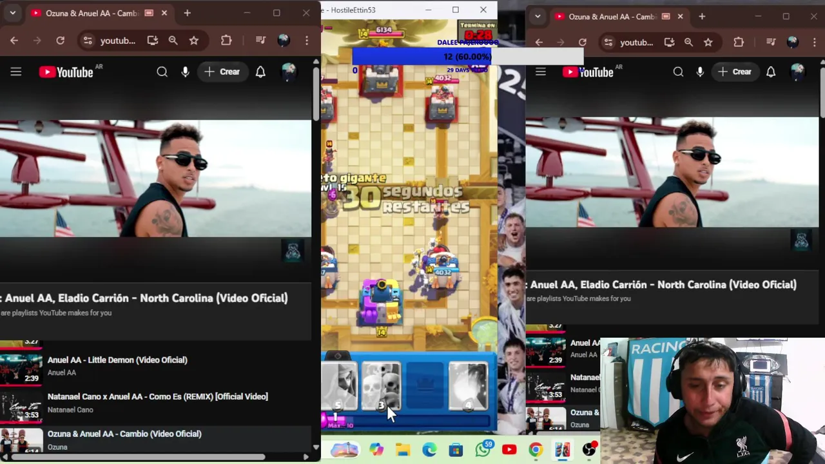The height and width of the screenshot is (464, 825).
Task: Open OBS Studio from taskbar
Action: [x=589, y=450]
